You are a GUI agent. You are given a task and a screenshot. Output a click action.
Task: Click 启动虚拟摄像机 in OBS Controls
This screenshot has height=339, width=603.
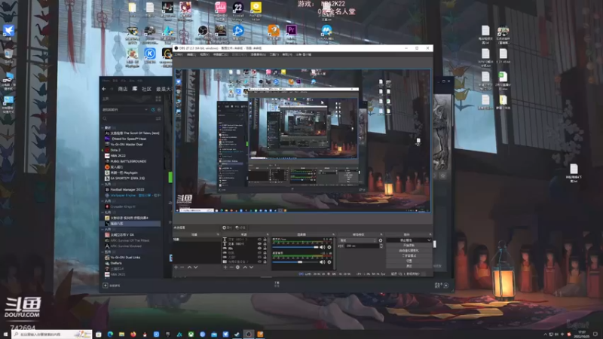coord(409,250)
